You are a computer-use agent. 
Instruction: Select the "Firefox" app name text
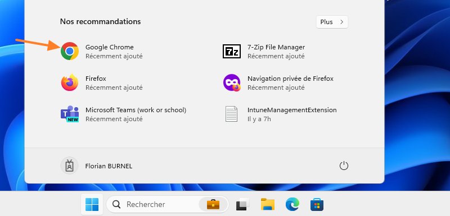click(x=96, y=79)
